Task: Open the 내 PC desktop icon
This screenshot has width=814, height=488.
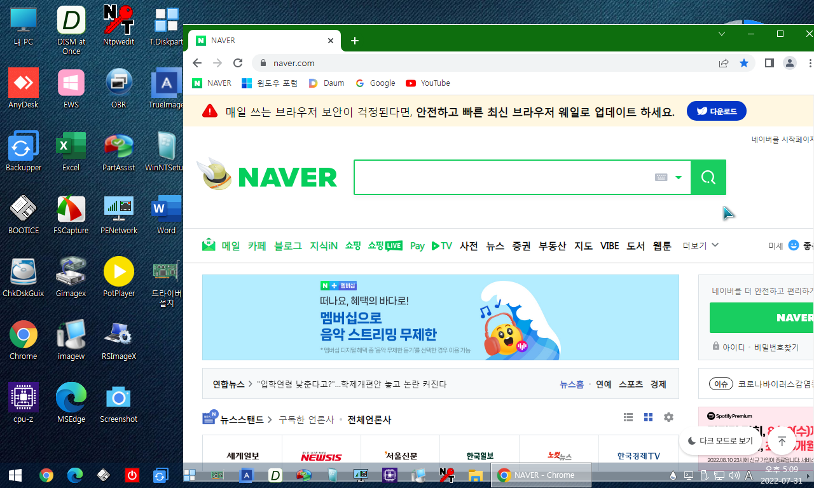Action: (24, 25)
